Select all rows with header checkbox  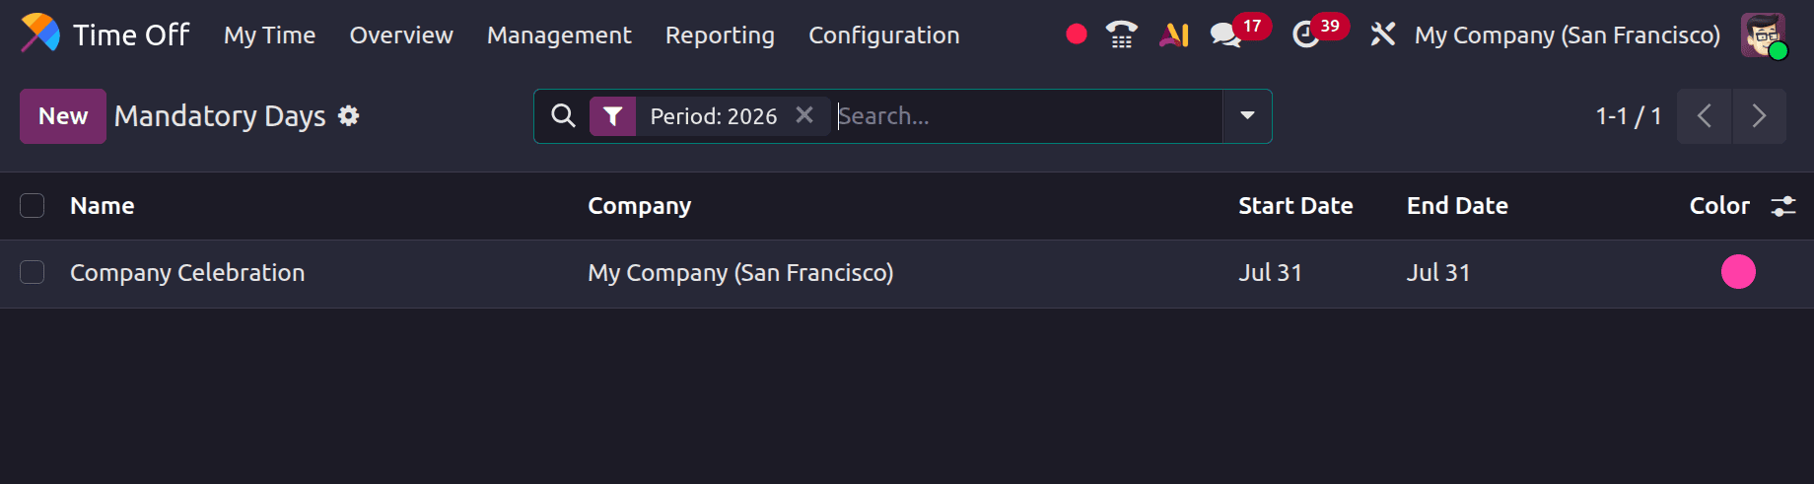click(x=33, y=205)
